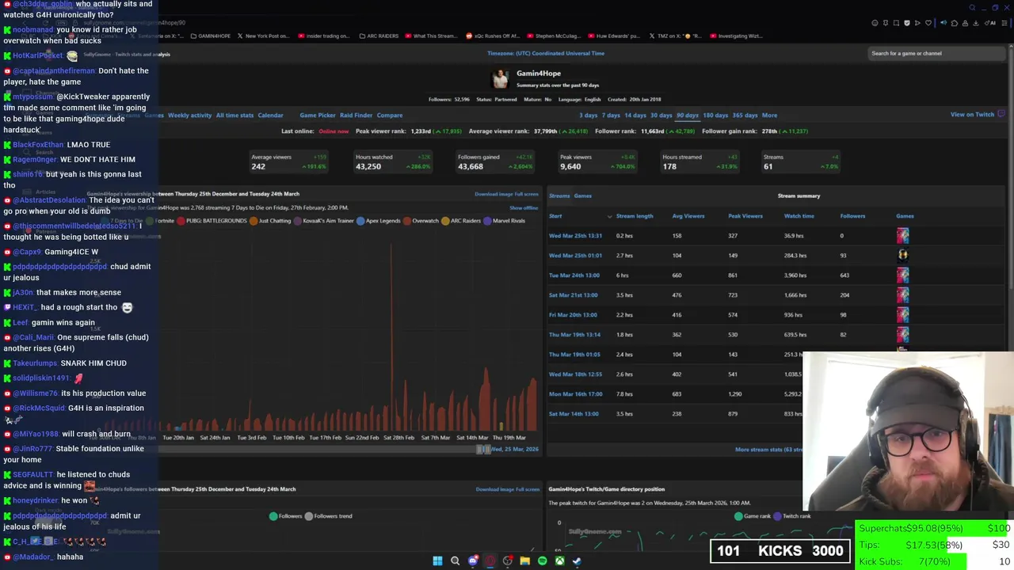The height and width of the screenshot is (570, 1014).
Task: Toggle Marvel Rivals legend series
Action: (504, 221)
